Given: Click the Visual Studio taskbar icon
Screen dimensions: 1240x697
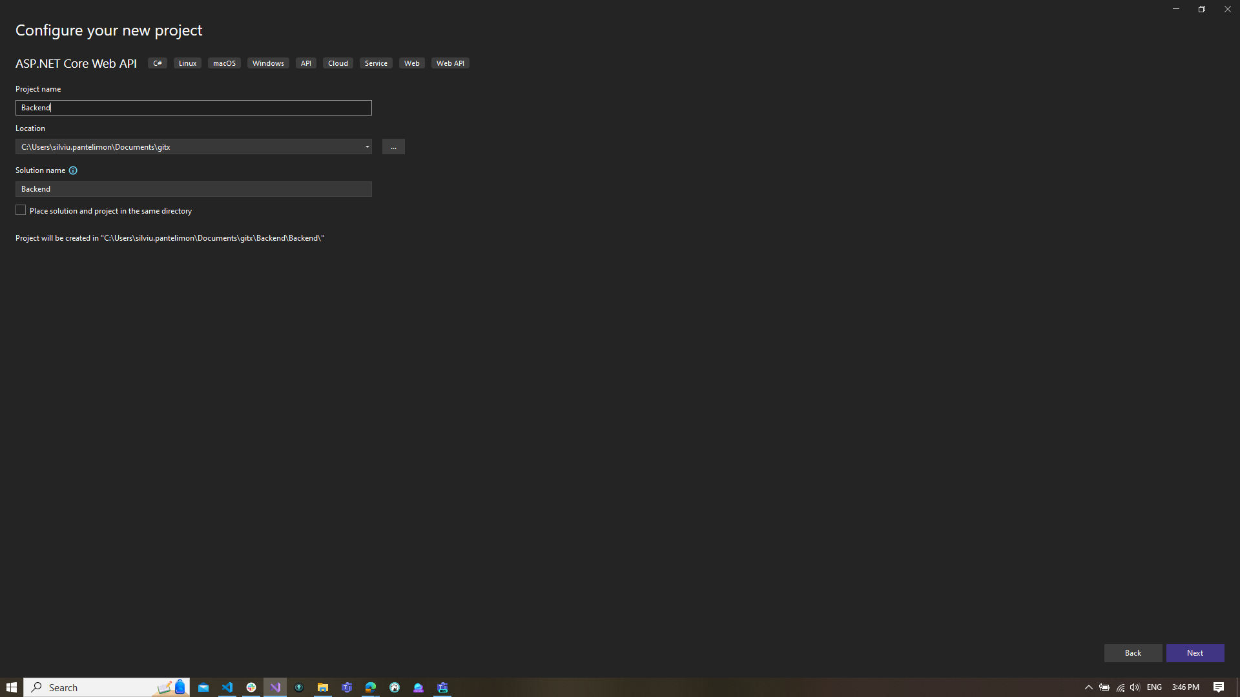Looking at the screenshot, I should [x=275, y=687].
